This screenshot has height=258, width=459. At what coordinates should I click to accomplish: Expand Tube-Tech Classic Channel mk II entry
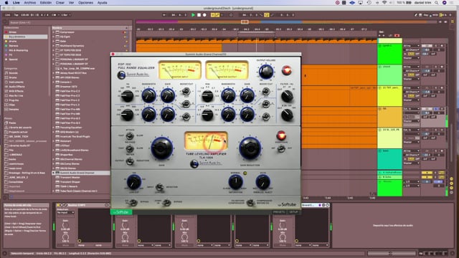point(54,191)
